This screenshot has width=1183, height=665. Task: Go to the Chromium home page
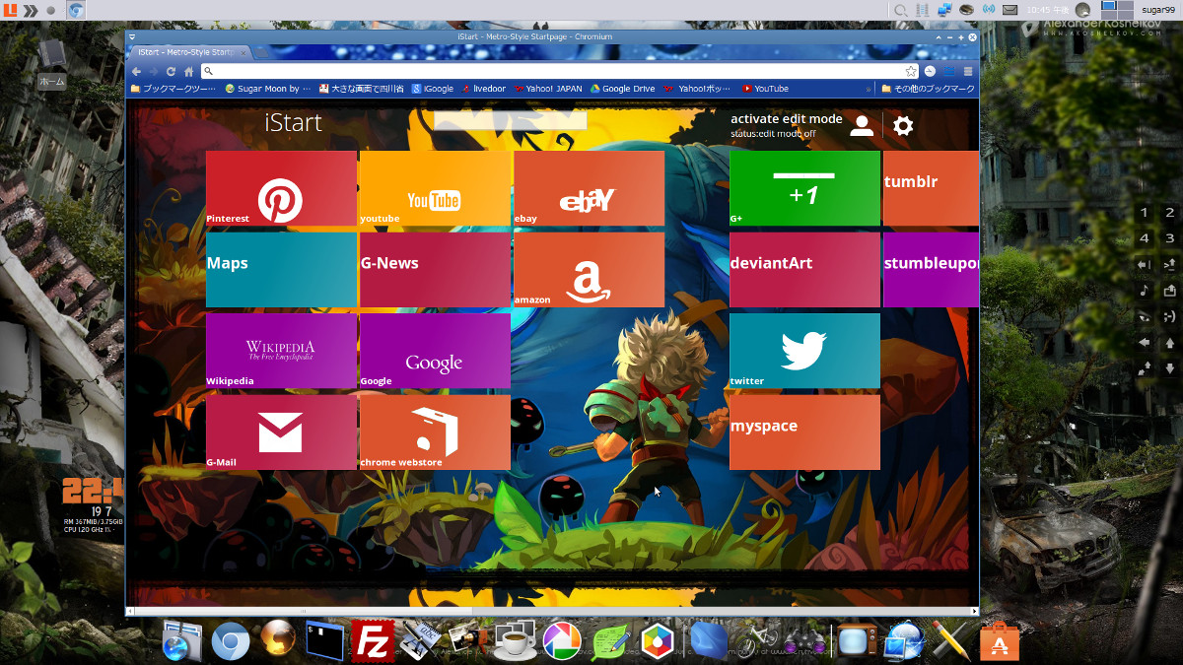pyautogui.click(x=188, y=71)
